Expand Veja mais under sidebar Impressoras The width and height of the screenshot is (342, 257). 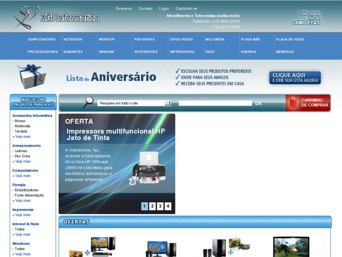click(21, 215)
